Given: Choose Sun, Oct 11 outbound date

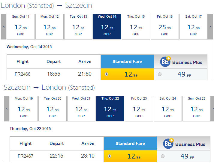Looking at the screenshot, I should click(21, 27).
